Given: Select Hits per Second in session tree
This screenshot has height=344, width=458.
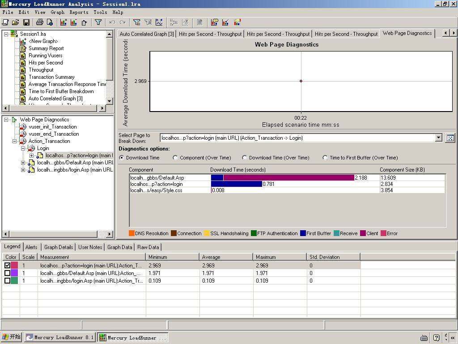Looking at the screenshot, I should (46, 63).
